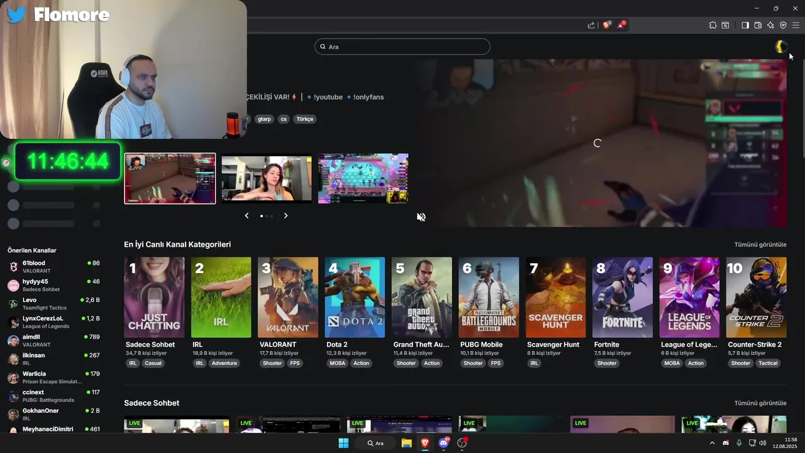Open LynxCerezLoL channel avatar in sidebar
This screenshot has height=453, width=805.
point(13,322)
